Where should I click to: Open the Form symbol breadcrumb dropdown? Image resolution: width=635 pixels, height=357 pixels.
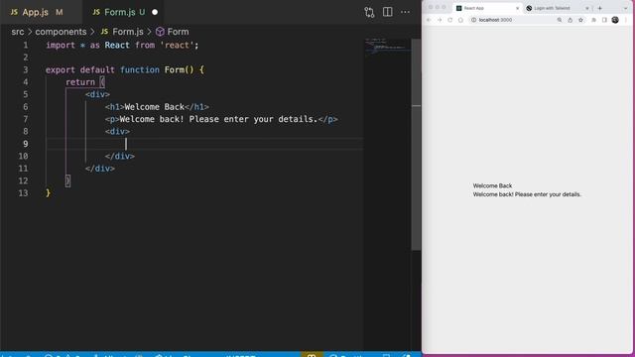[x=173, y=32]
